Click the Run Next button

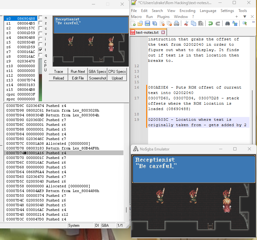pyautogui.click(x=78, y=72)
